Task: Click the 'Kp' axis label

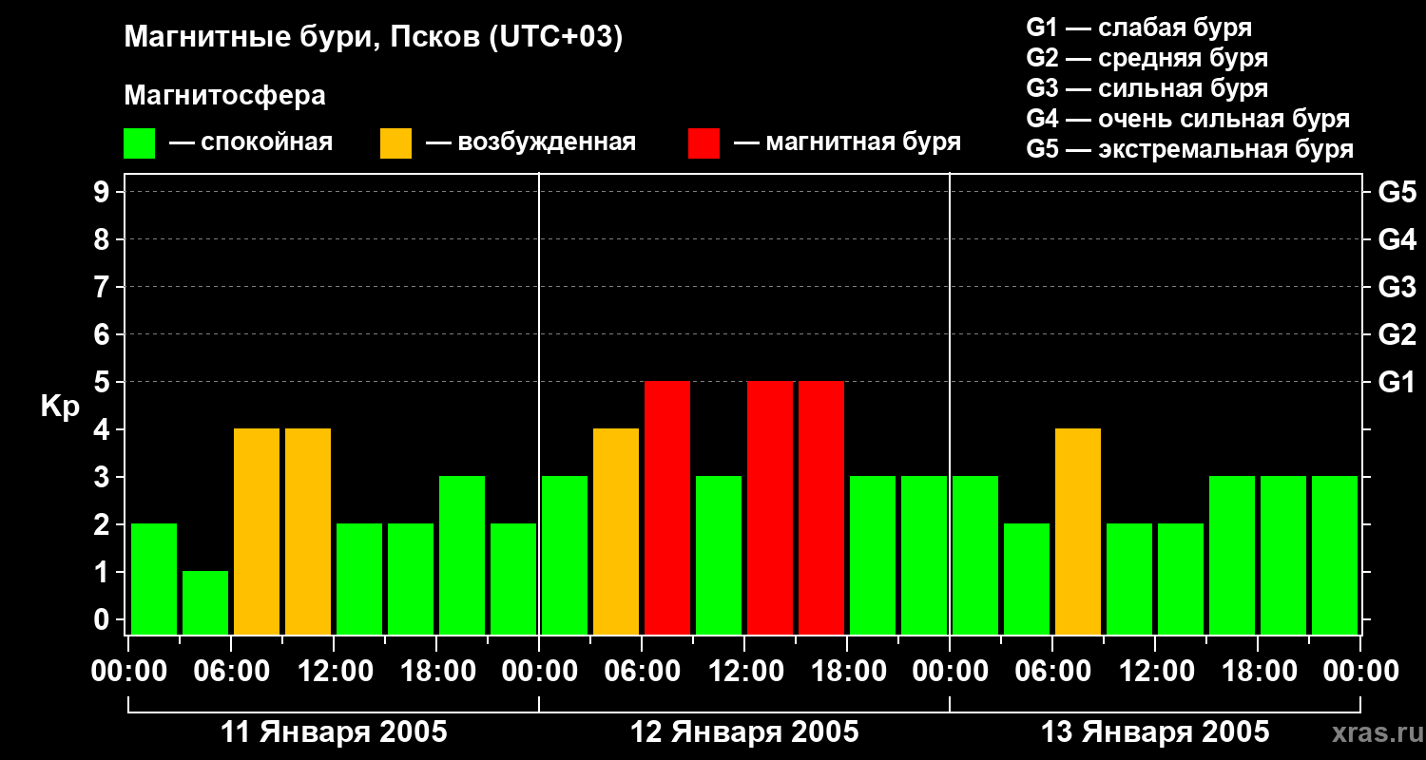Action: [60, 407]
